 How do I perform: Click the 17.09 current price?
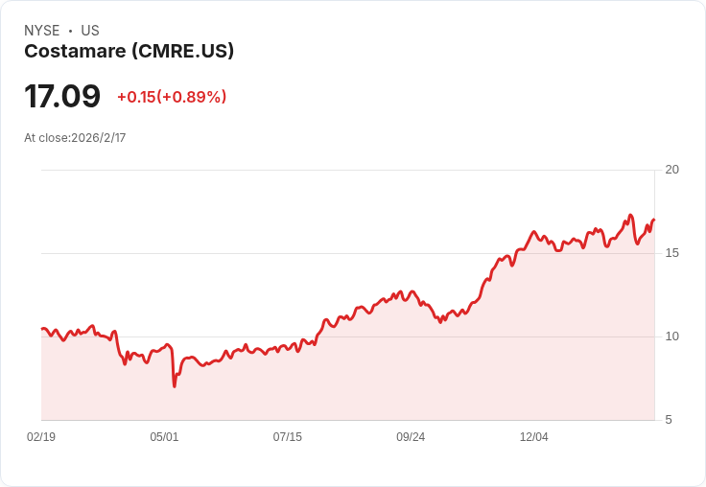tap(62, 96)
